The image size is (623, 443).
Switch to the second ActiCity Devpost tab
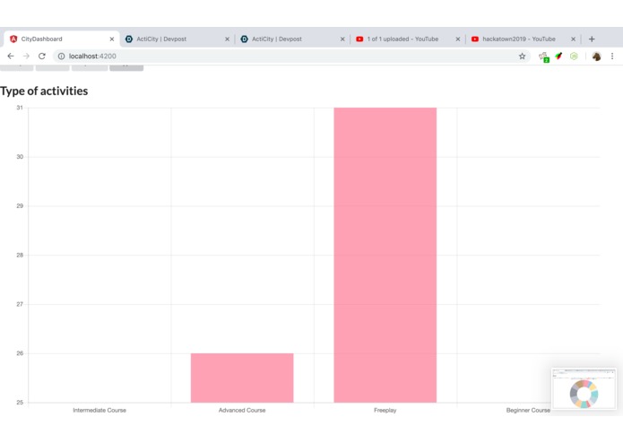pos(292,39)
